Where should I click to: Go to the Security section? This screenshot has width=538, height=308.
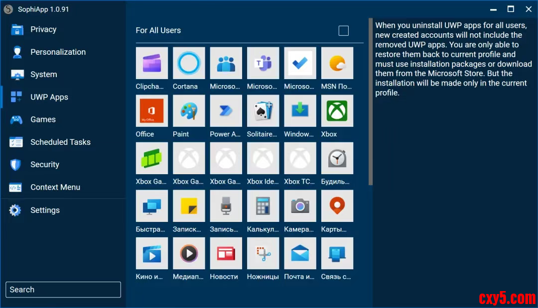click(x=63, y=165)
